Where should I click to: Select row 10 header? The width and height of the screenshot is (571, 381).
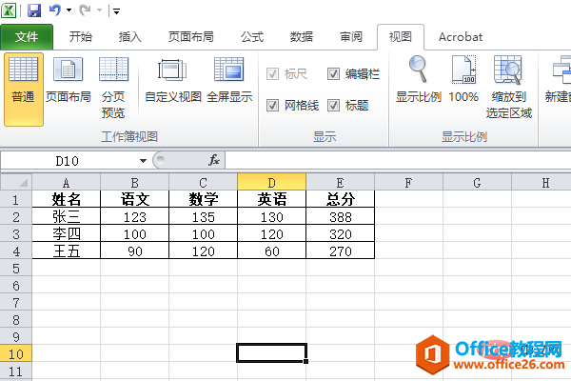tap(16, 353)
